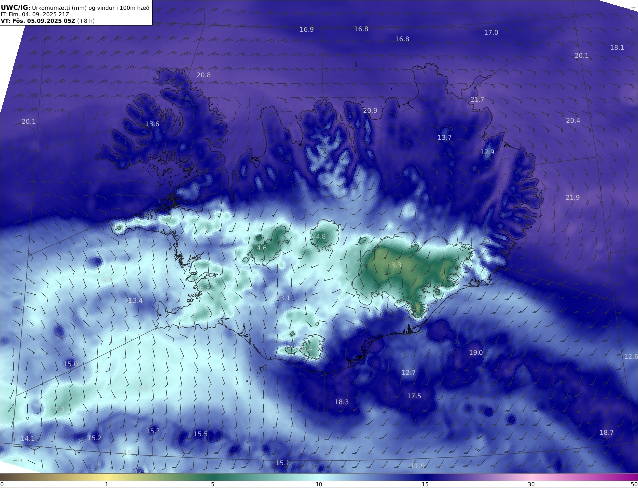Screen dimensions: 638x488
Task: Click the 13.6 precipitation value
Action: click(x=152, y=124)
